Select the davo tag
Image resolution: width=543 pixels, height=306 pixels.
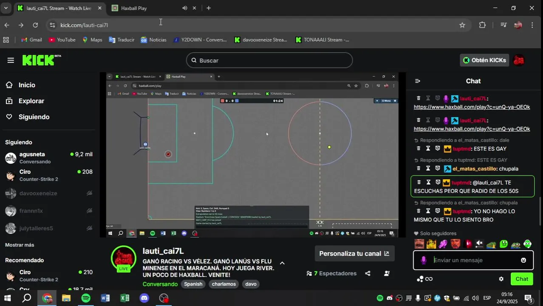click(251, 284)
